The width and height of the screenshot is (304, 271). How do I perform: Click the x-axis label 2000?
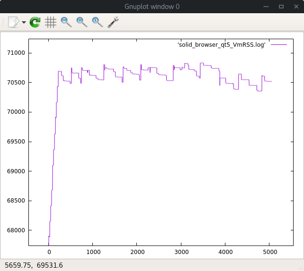tap(137, 252)
